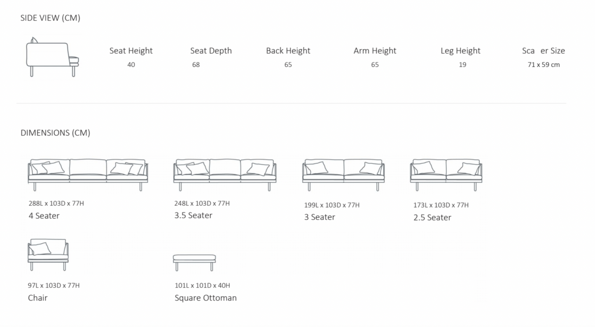Click the DIMENSIONS (CM) section title
Viewport: 595px width, 327px height.
pos(55,133)
